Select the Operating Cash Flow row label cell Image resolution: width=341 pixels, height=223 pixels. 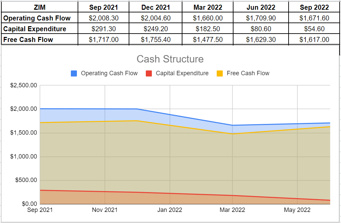pyautogui.click(x=40, y=18)
